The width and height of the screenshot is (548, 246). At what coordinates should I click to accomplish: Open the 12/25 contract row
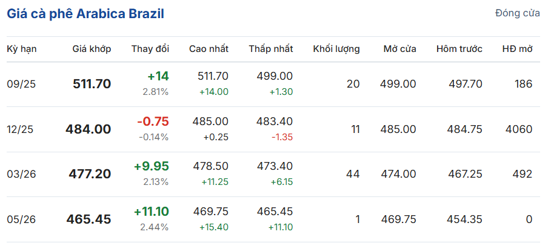point(273,129)
